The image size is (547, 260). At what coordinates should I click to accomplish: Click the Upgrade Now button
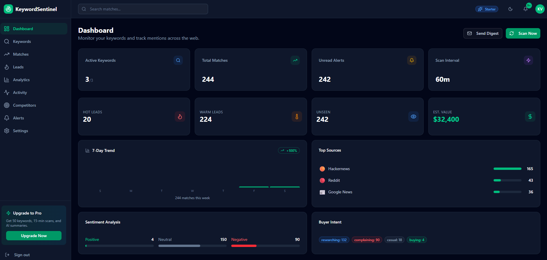tap(34, 236)
